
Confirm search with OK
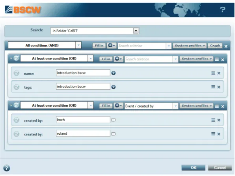[x=193, y=168]
